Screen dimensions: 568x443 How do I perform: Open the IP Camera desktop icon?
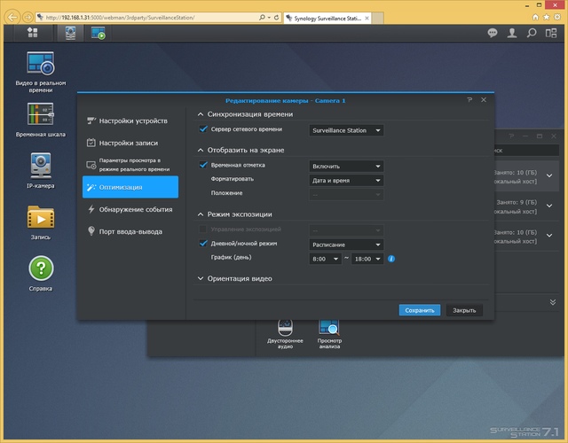41,166
